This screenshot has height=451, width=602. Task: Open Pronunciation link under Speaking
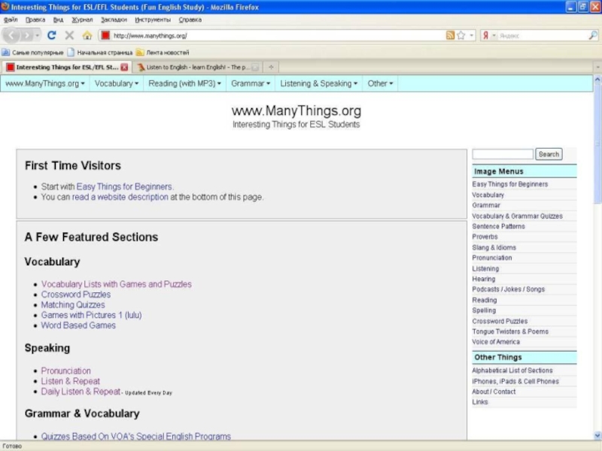[x=65, y=371]
